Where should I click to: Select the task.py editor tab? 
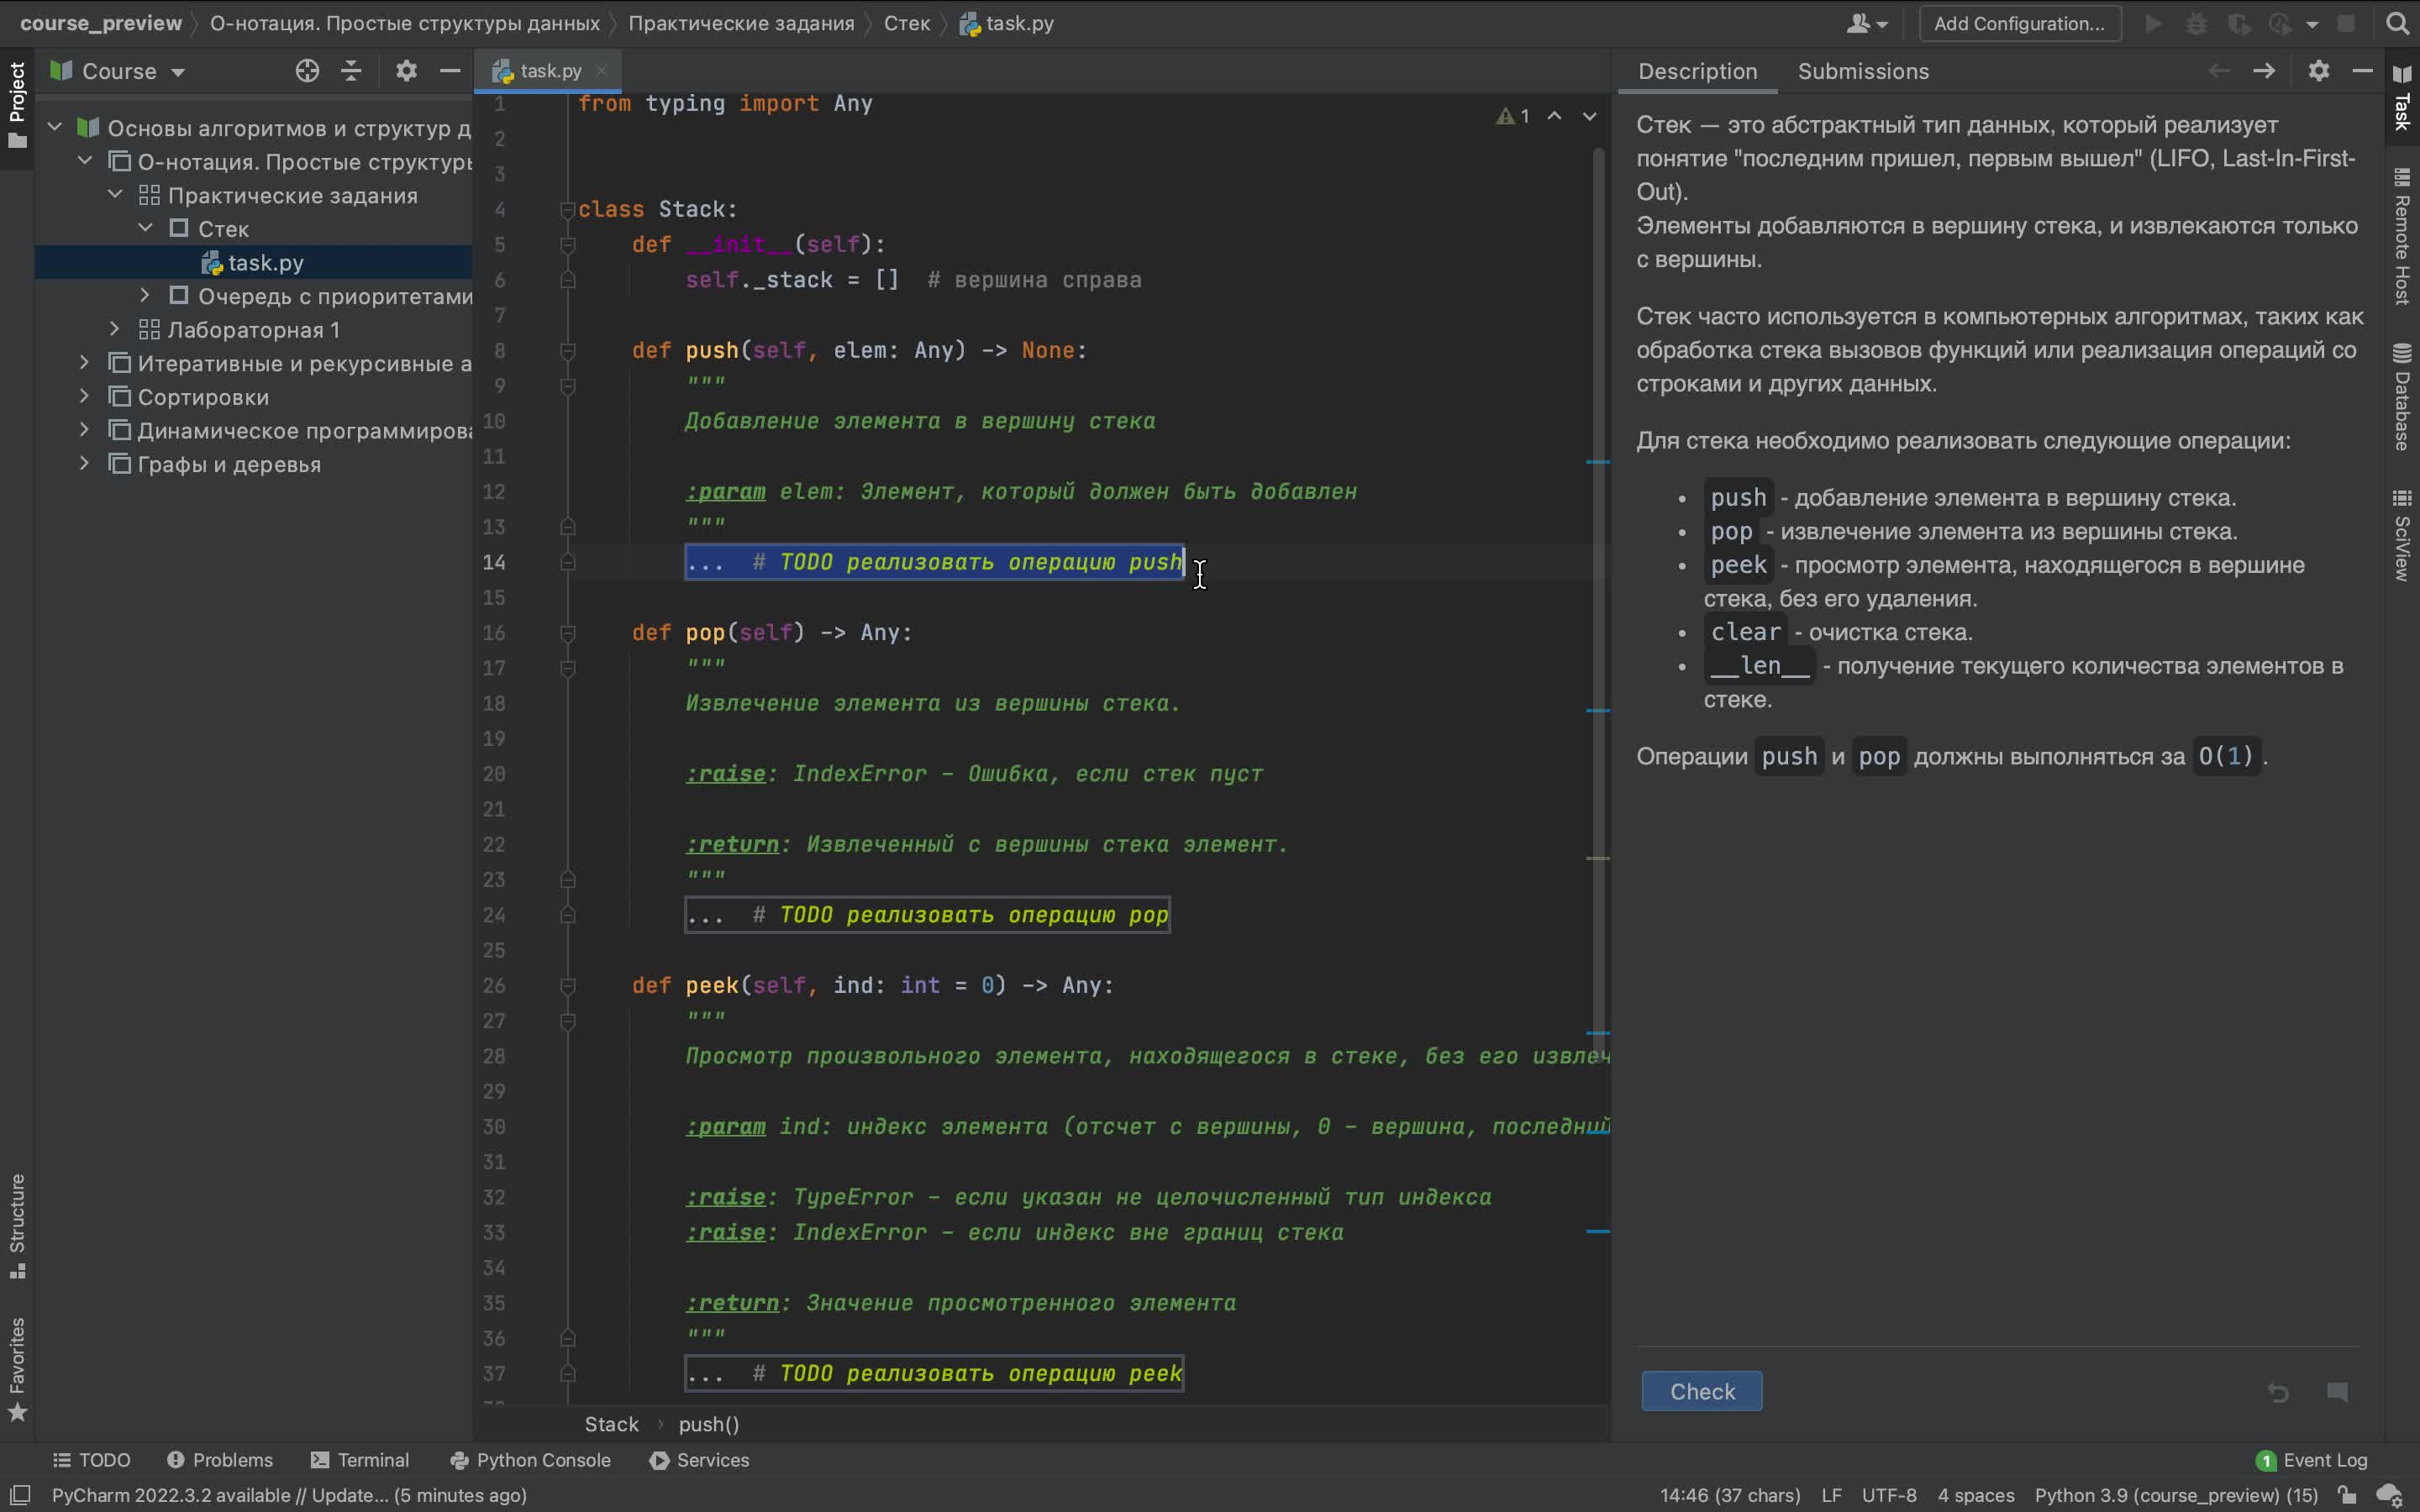[x=549, y=71]
